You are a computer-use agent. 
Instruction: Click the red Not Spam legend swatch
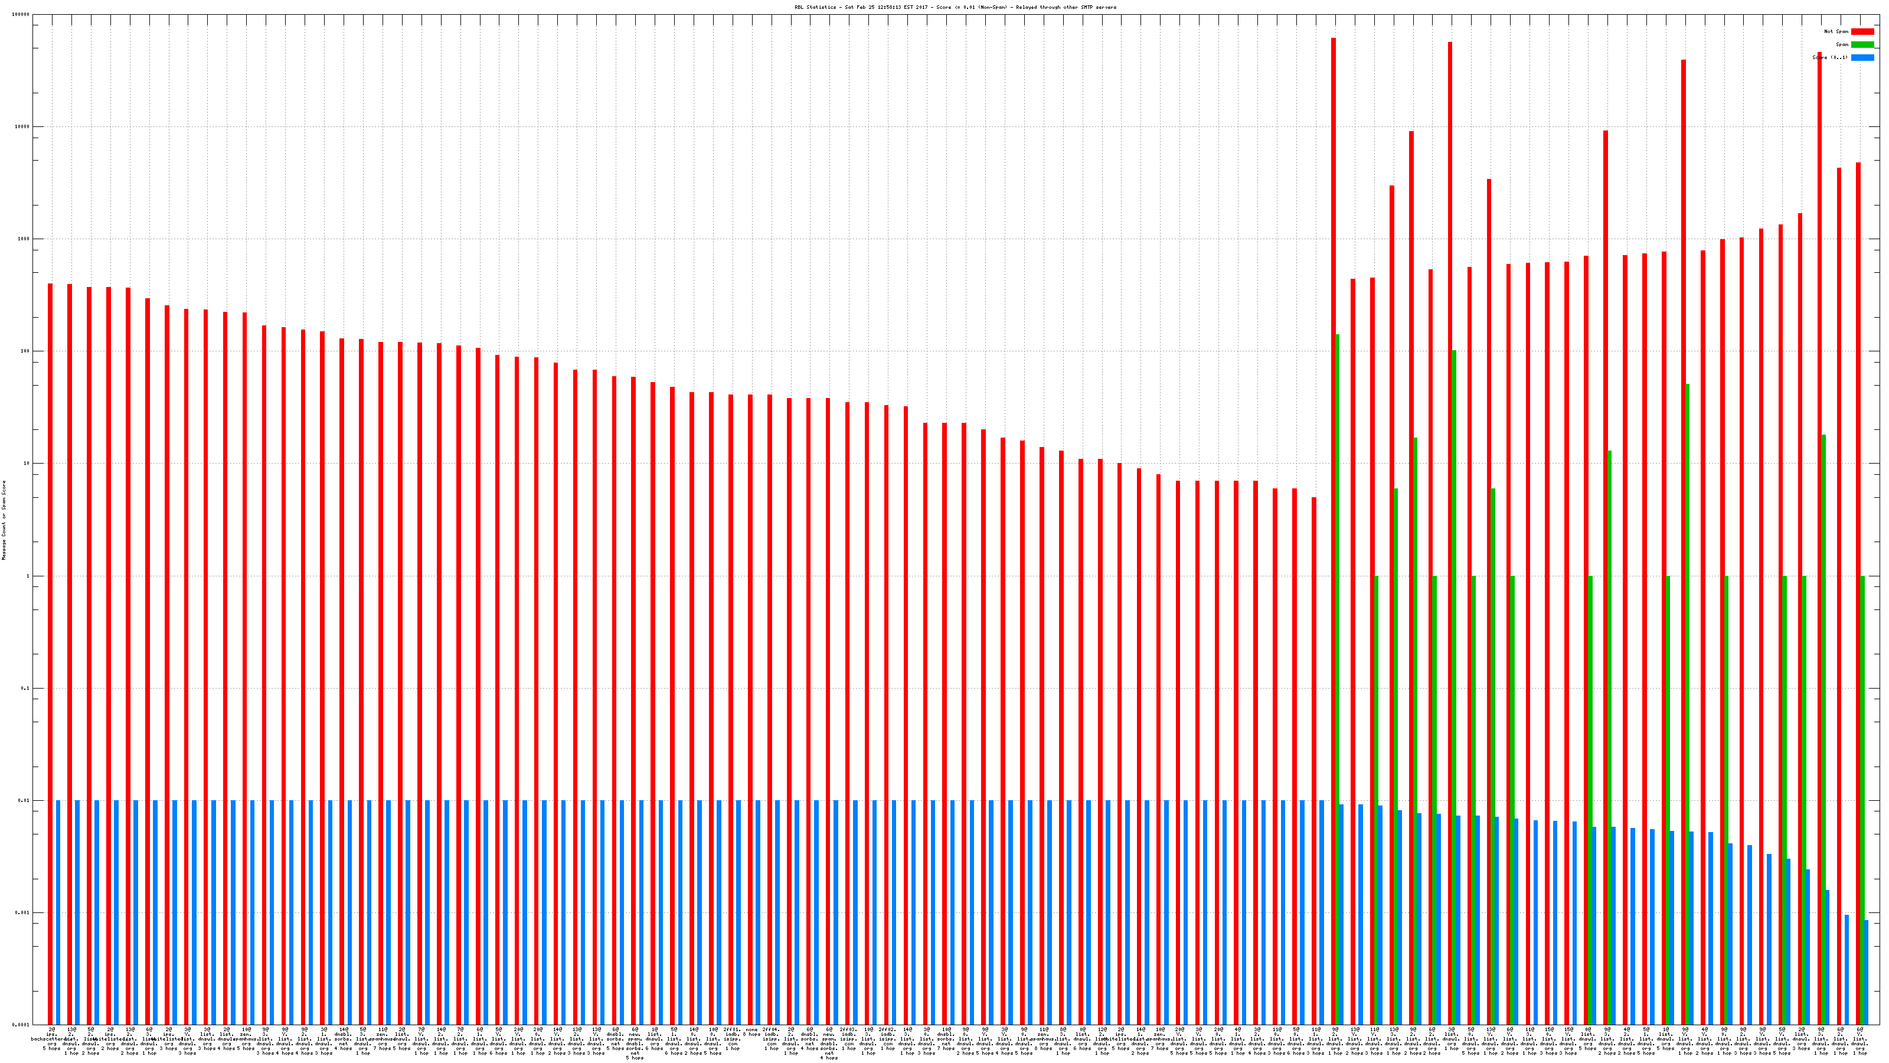[x=1862, y=31]
